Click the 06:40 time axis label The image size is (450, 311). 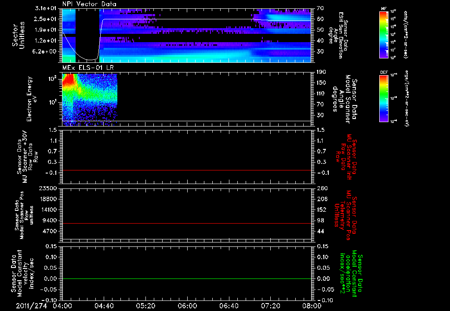pyautogui.click(x=229, y=306)
